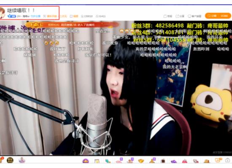
Task: Click the orange subscribe button with heart
Action: [218, 16]
